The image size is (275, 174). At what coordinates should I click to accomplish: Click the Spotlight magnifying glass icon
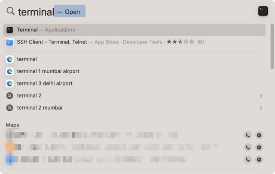[x=10, y=11]
